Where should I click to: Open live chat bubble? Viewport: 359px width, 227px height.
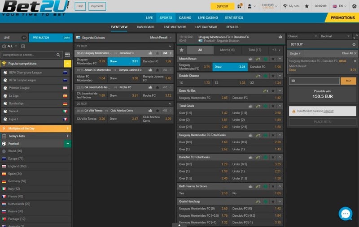[346, 214]
